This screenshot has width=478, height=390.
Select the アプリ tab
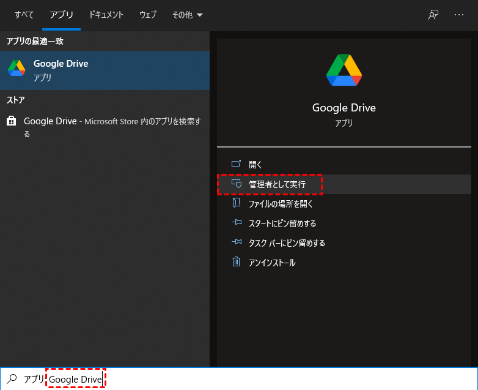61,15
